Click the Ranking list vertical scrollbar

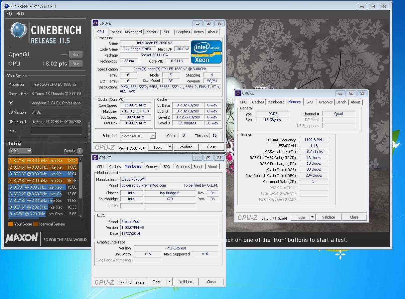click(x=80, y=188)
